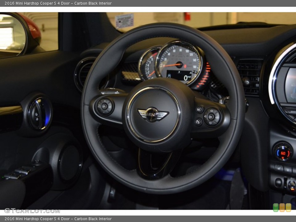This screenshot has height=222, width=296.
Task: Click the center circular infotainment display
Action: pos(284,83)
